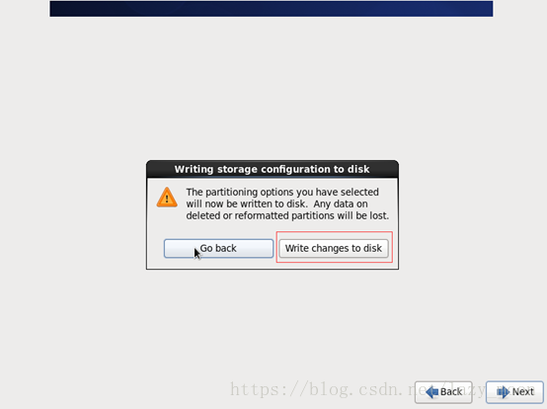Proceed with the Next button
Image resolution: width=547 pixels, height=409 pixels.
514,392
